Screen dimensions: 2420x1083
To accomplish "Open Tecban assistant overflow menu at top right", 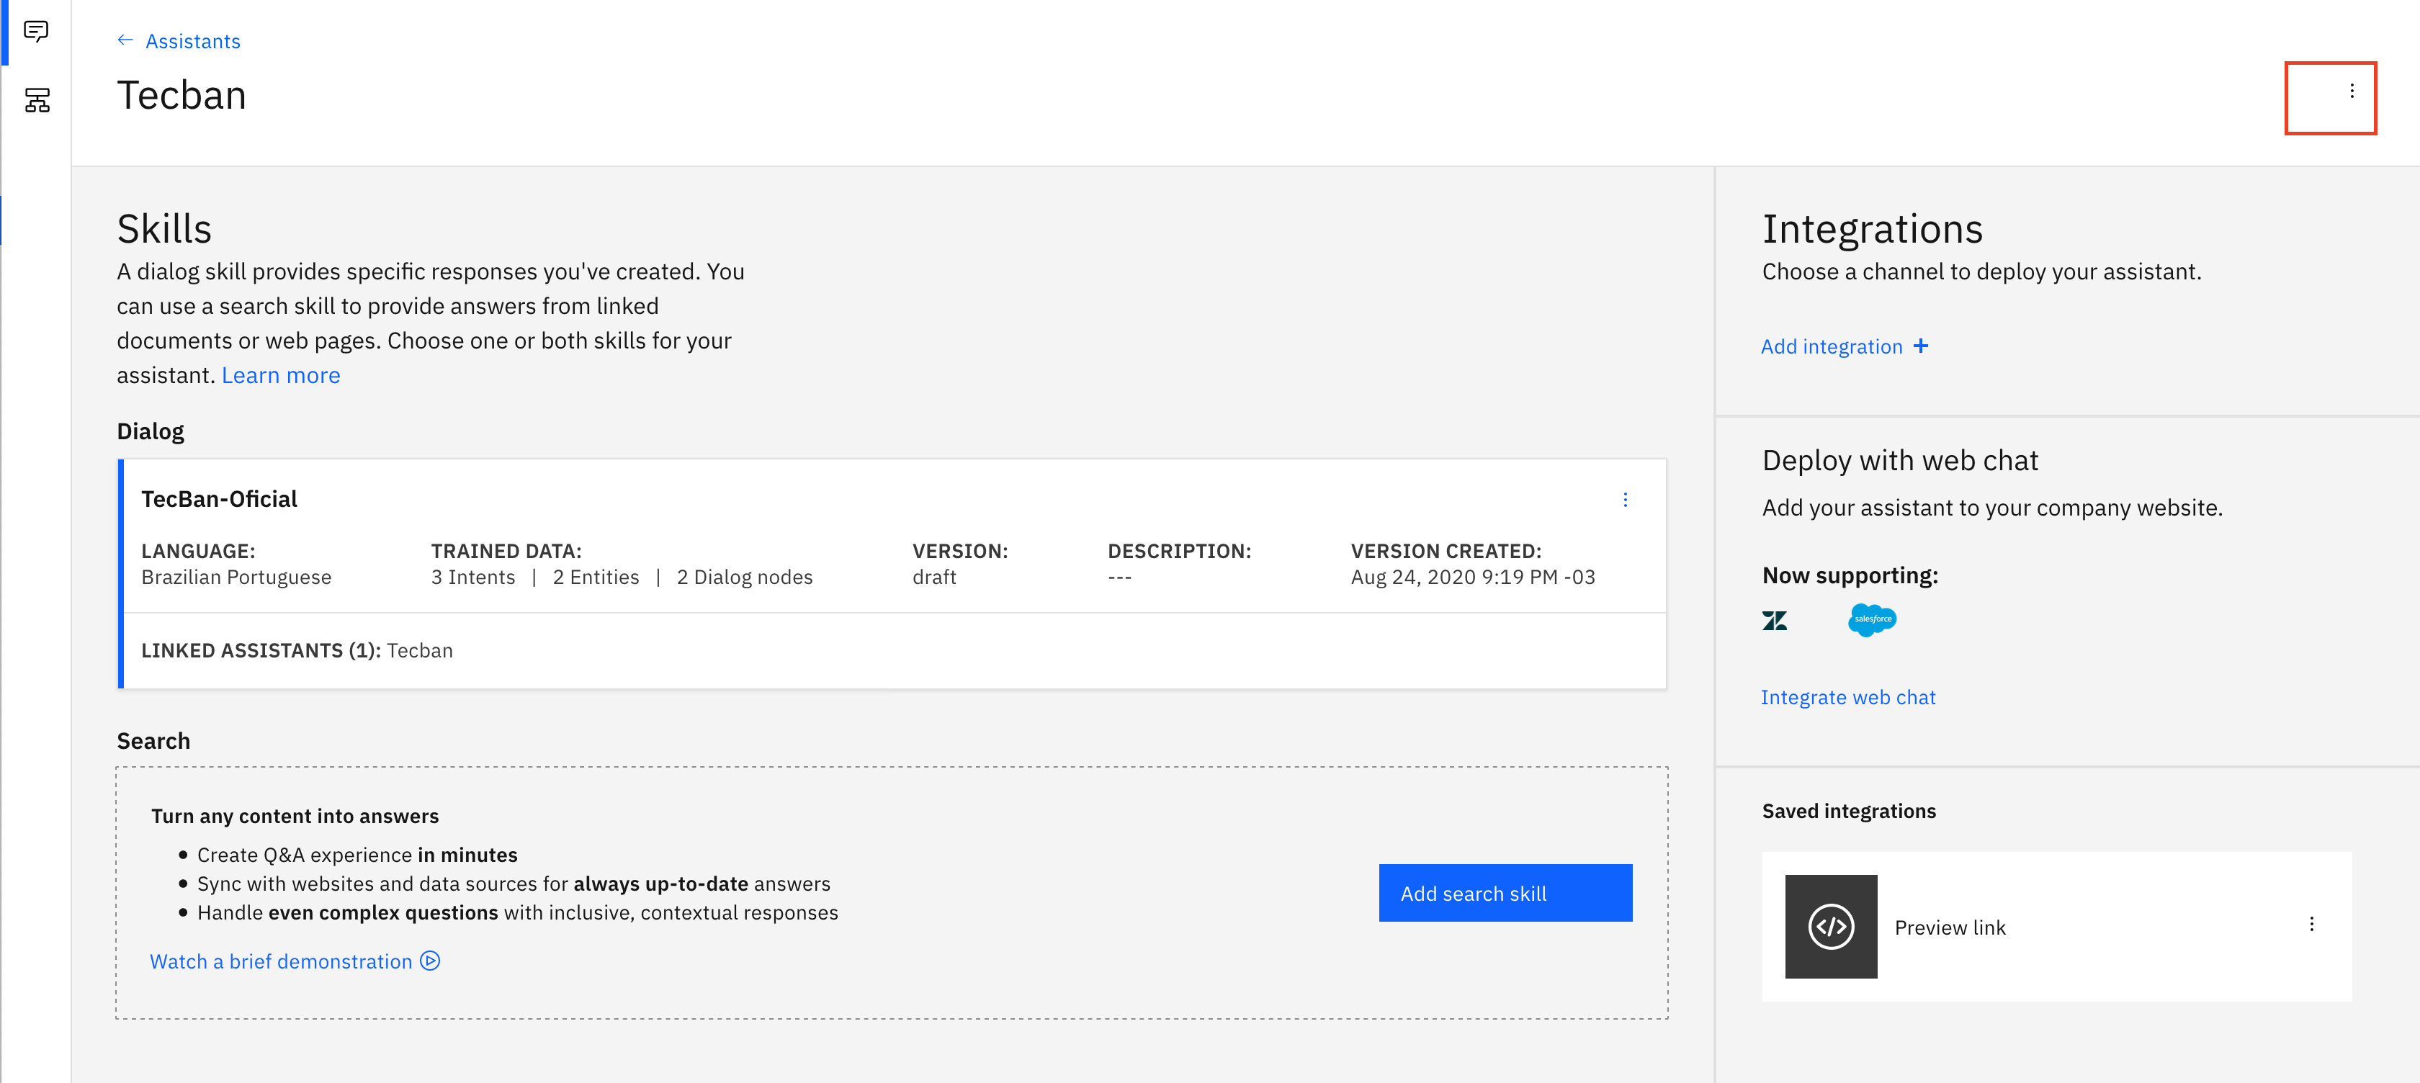I will pyautogui.click(x=2352, y=91).
